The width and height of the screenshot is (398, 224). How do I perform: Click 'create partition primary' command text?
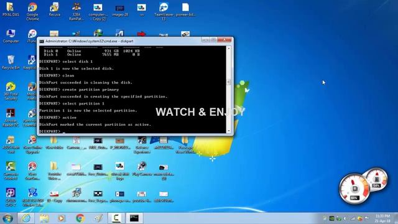91,90
